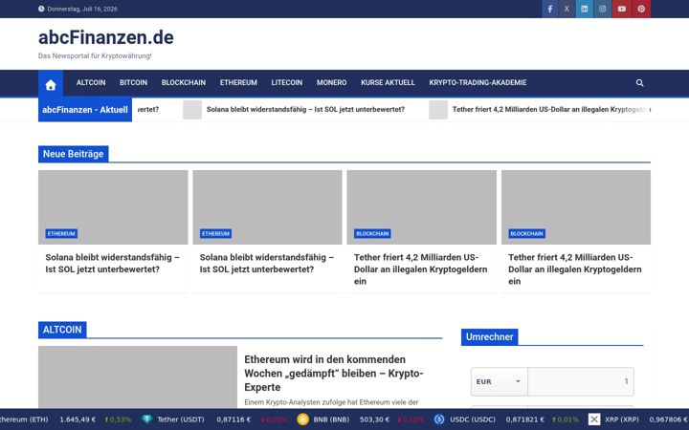Click the XRP coin icon in ticker
Viewport: 689px width, 430px height.
click(594, 419)
